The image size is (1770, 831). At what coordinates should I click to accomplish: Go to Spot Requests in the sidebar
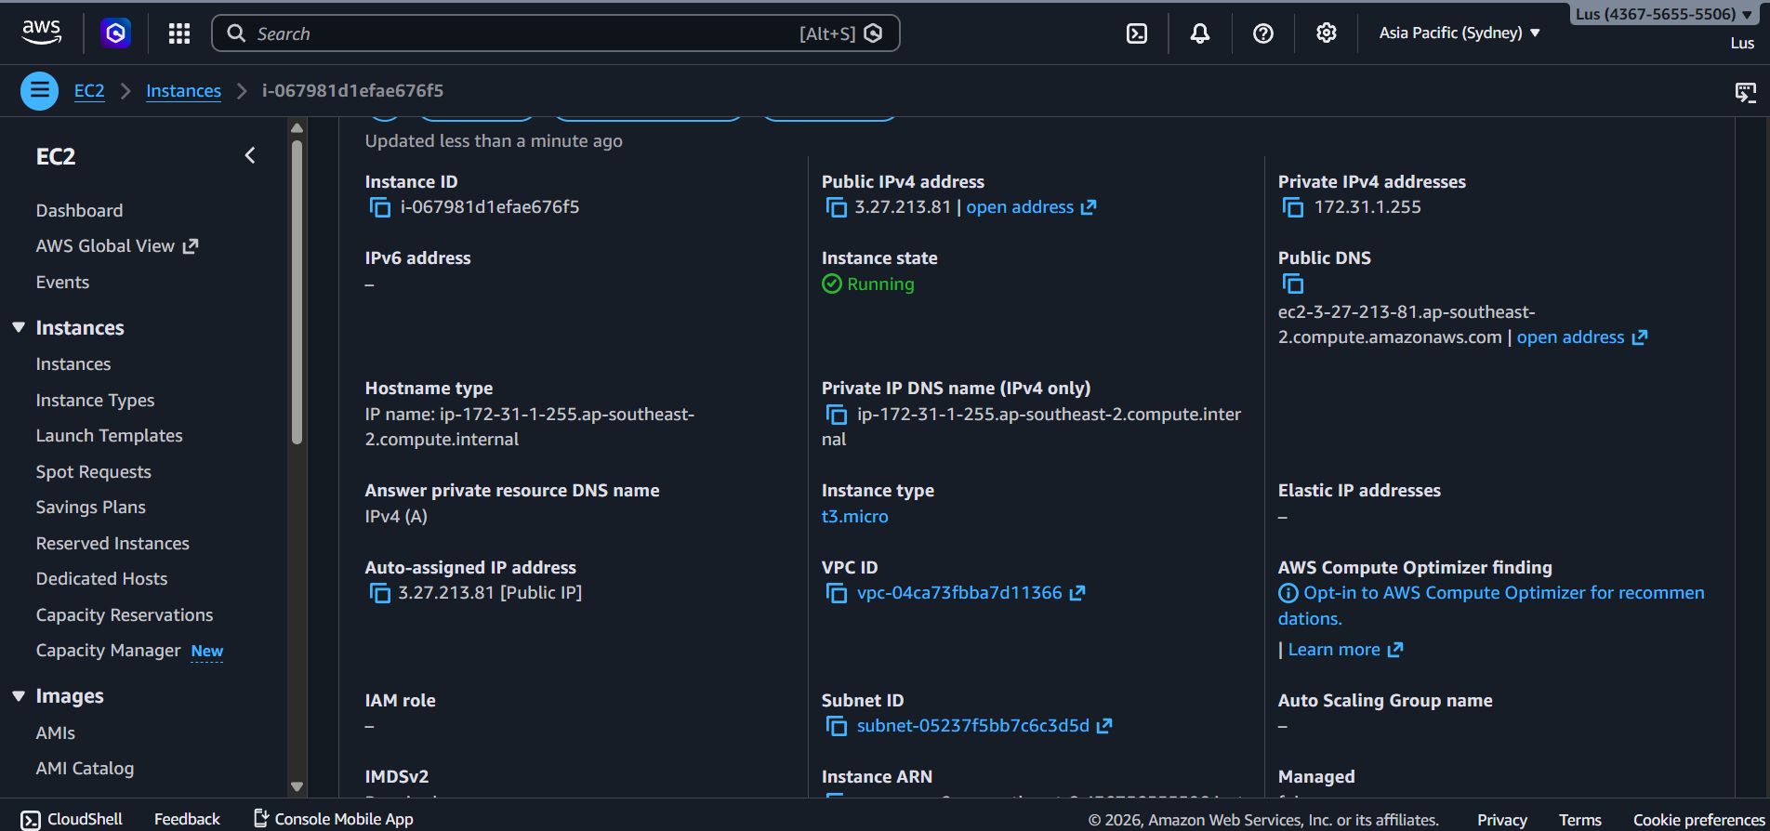(93, 472)
